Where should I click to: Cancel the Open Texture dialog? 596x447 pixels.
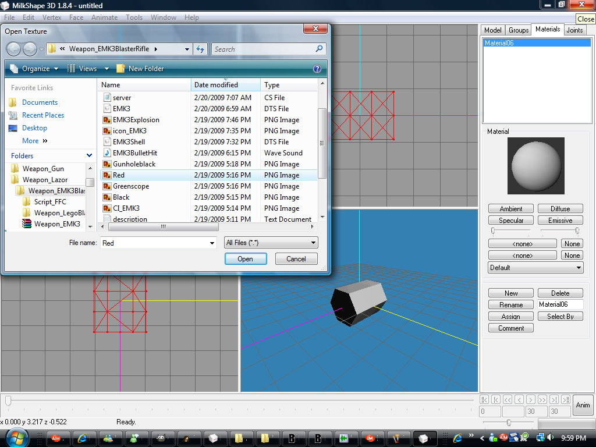click(x=296, y=259)
